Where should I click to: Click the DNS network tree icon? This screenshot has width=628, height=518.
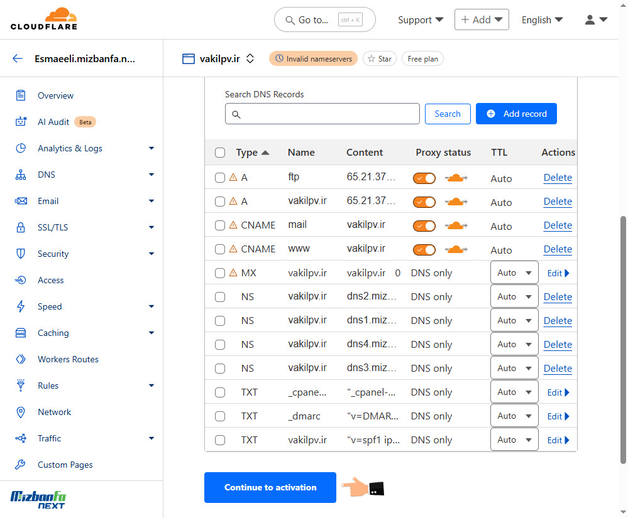[x=21, y=175]
